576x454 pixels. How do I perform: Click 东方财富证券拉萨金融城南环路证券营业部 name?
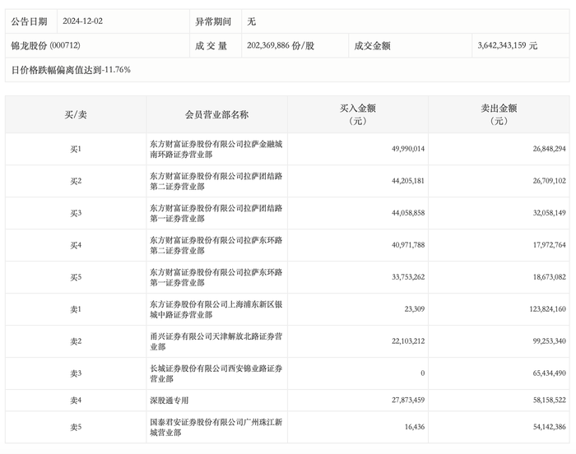[x=216, y=149]
